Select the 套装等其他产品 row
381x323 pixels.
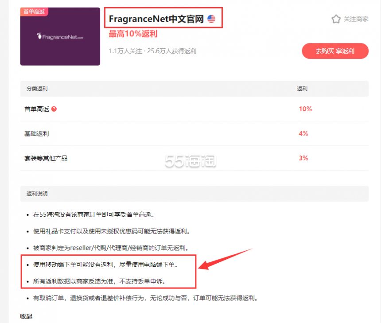[194, 158]
